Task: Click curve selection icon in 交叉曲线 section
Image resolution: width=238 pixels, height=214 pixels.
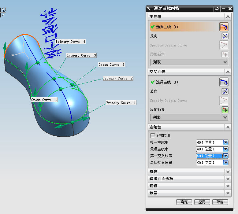Action: coord(224,82)
